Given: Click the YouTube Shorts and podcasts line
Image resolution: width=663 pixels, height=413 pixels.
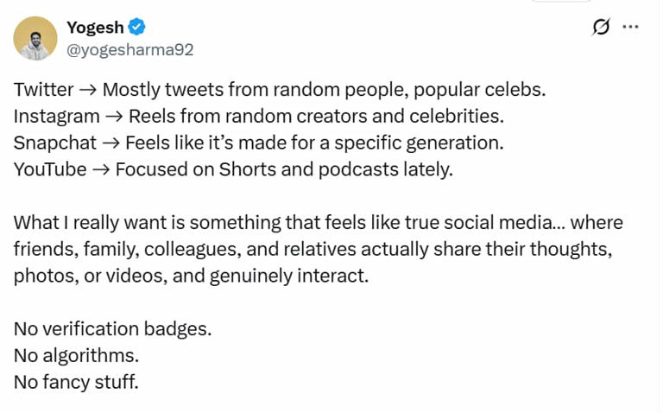Looking at the screenshot, I should (x=233, y=169).
